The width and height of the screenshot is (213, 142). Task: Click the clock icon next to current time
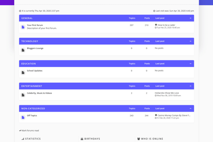point(20,11)
